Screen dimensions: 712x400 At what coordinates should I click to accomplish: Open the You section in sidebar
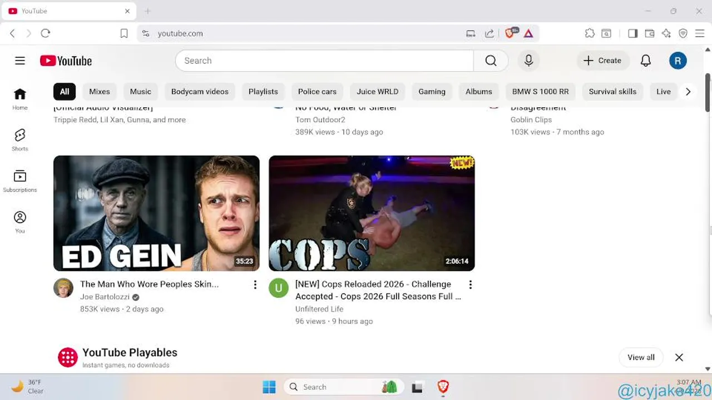click(x=20, y=222)
